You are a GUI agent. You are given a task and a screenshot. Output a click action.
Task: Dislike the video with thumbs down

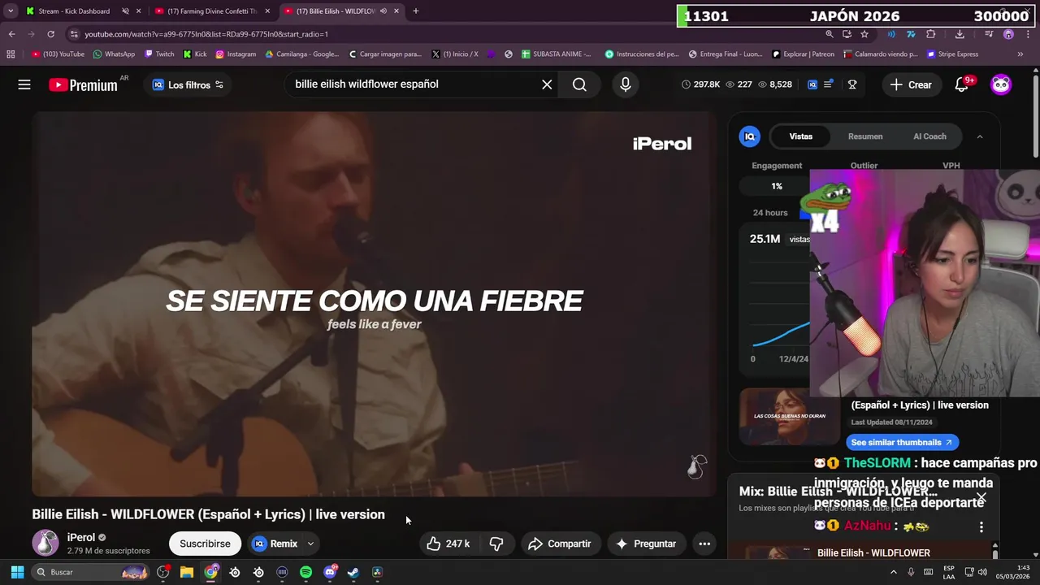click(x=496, y=544)
